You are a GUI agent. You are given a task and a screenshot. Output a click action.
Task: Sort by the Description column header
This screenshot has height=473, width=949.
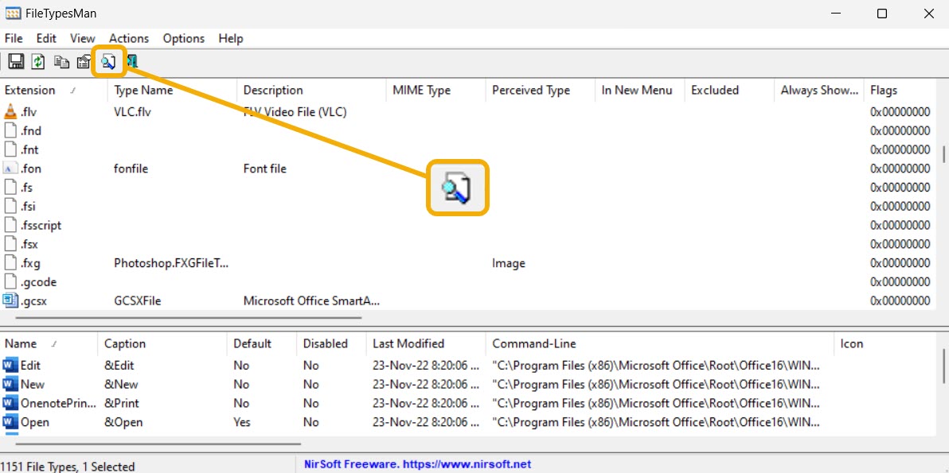(x=273, y=90)
